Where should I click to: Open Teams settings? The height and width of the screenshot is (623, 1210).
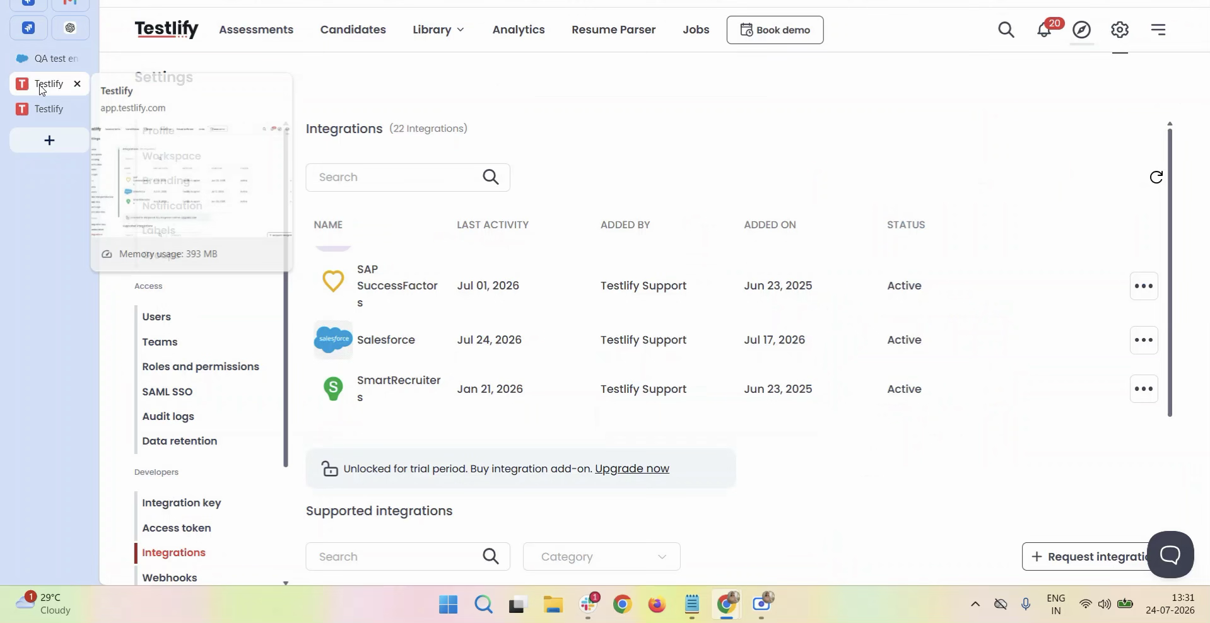[x=160, y=342]
